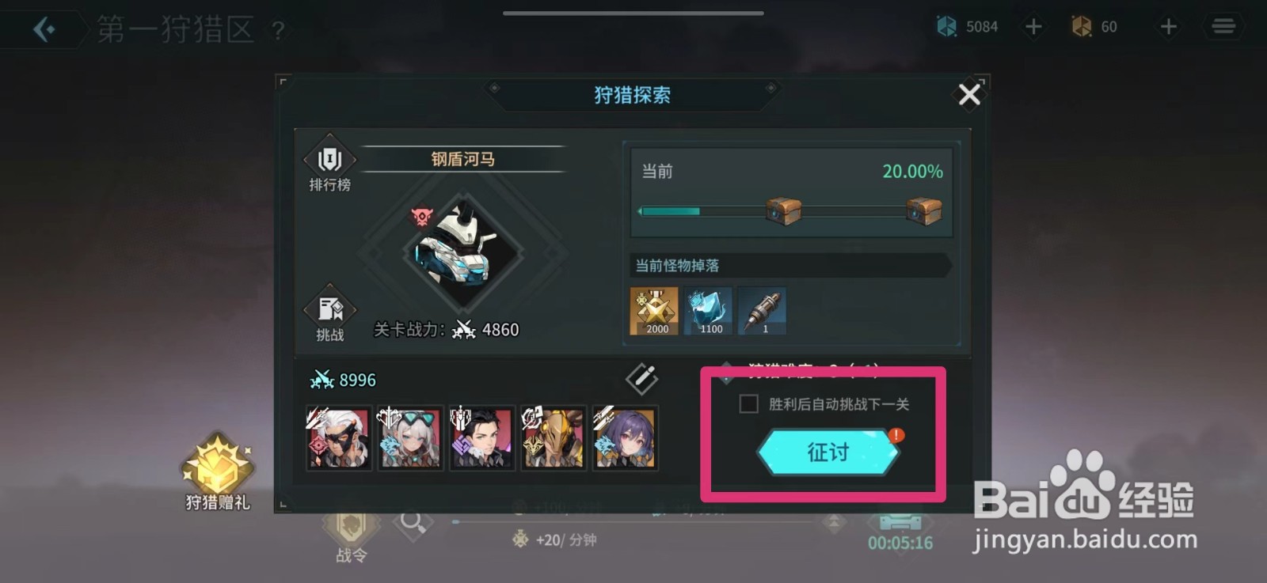Viewport: 1267px width, 583px height.
Task: View the blue crystal drop reward 1100
Action: click(x=708, y=311)
